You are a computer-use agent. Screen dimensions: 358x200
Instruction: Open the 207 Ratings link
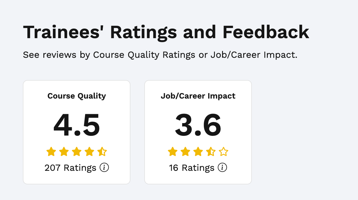[x=70, y=168]
